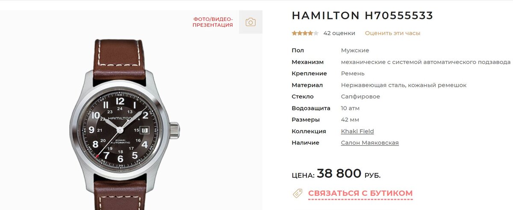The image size is (513, 210).
Task: Select the third rating star
Action: pyautogui.click(x=305, y=33)
